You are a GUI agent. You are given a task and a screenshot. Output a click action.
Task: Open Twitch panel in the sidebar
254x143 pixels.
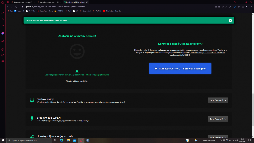[x=3, y=25]
